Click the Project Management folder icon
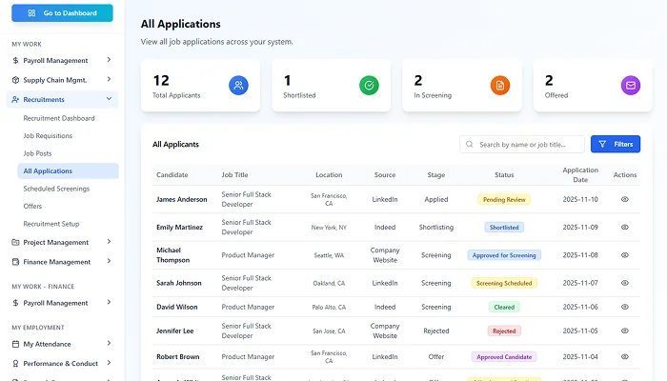This screenshot has width=667, height=381. click(x=15, y=242)
